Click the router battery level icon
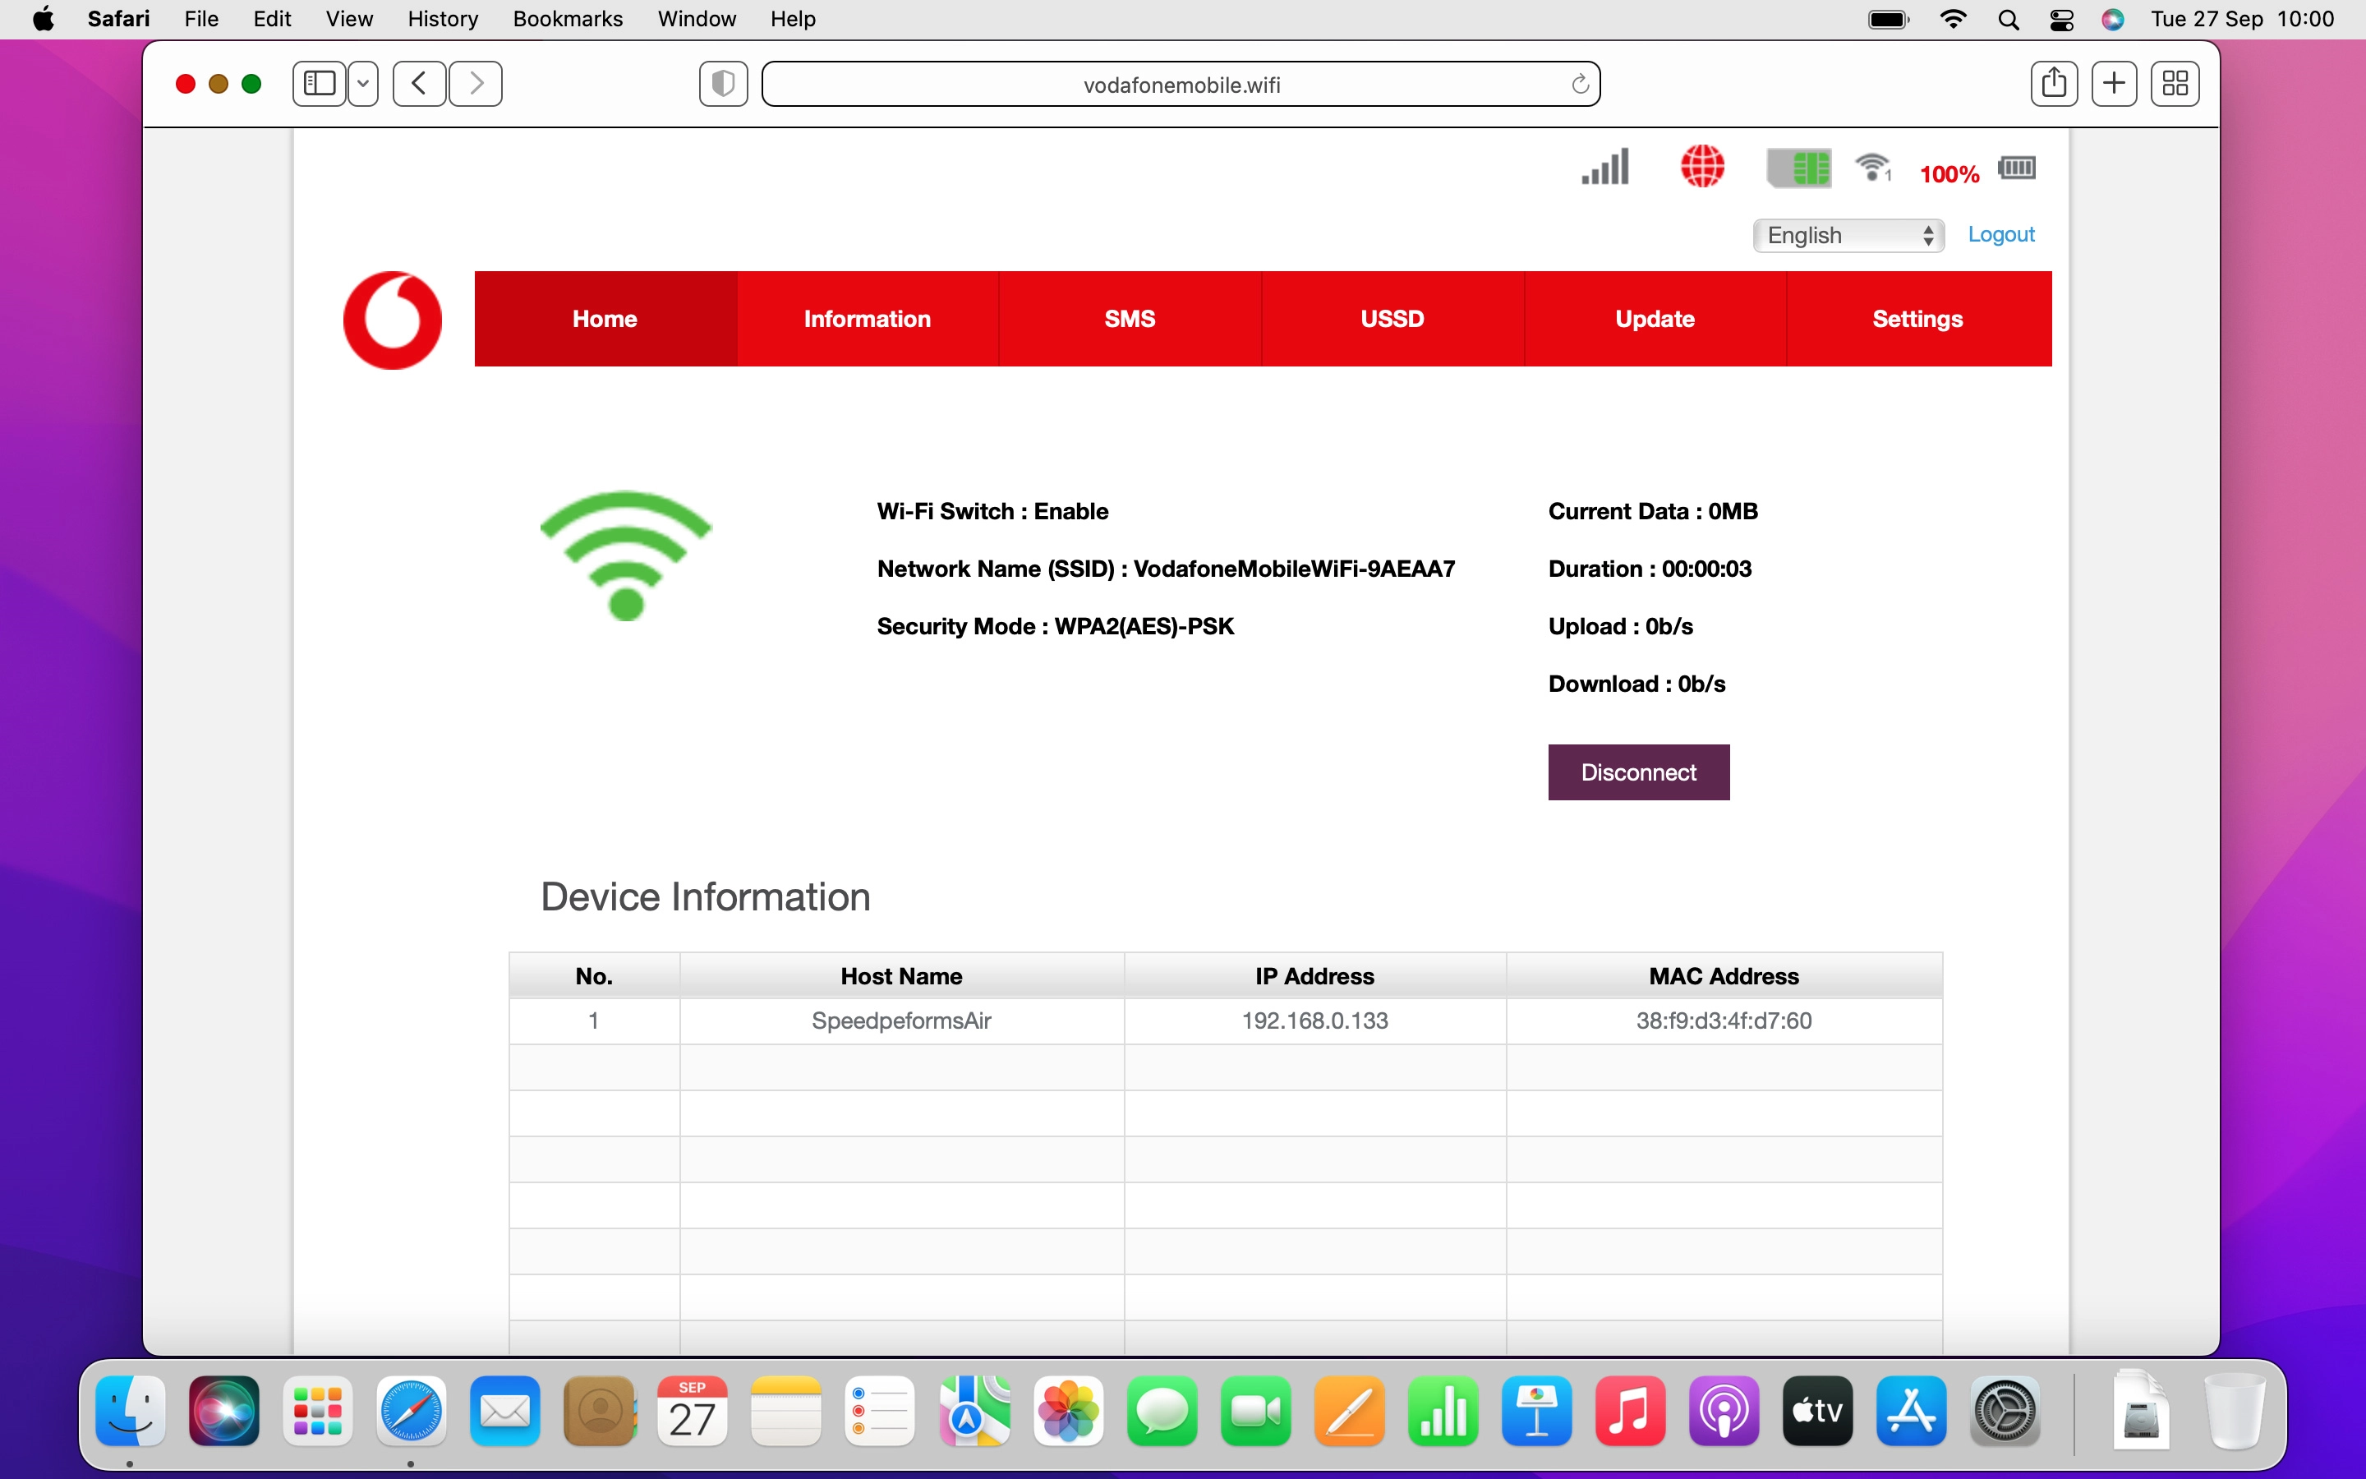2366x1479 pixels. click(x=2016, y=168)
